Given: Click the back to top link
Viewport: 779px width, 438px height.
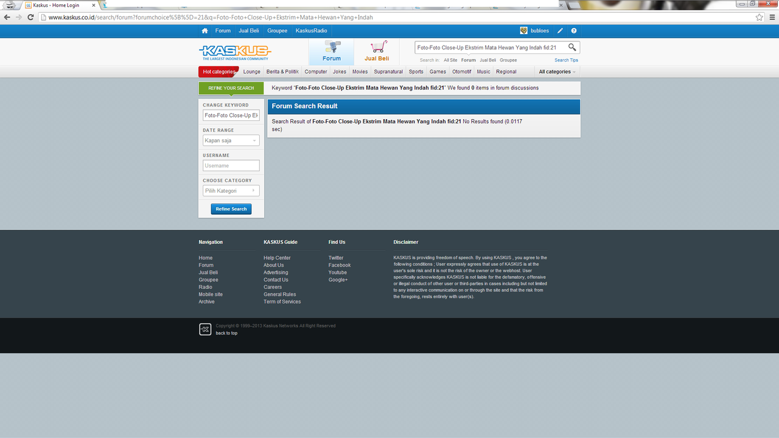Looking at the screenshot, I should 226,333.
